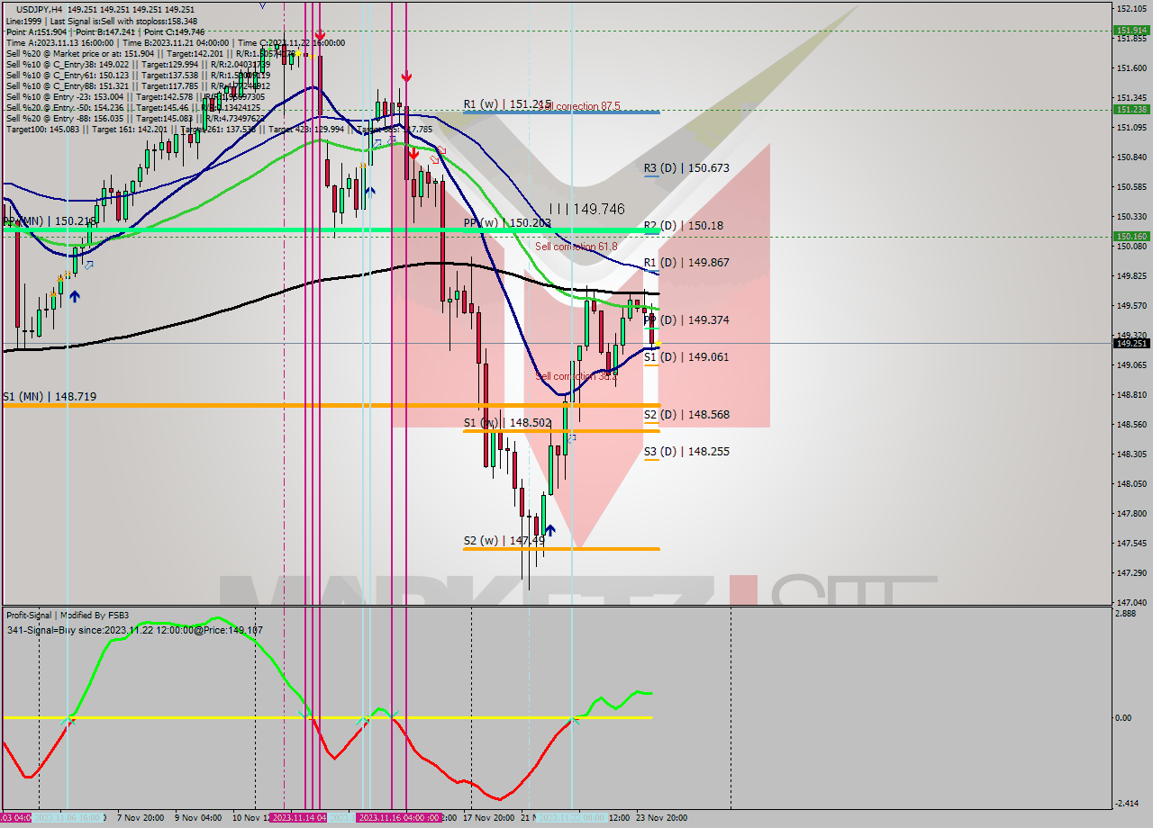The width and height of the screenshot is (1153, 828).
Task: Click the red sell arrow above the Nov 14 high
Action: click(322, 36)
